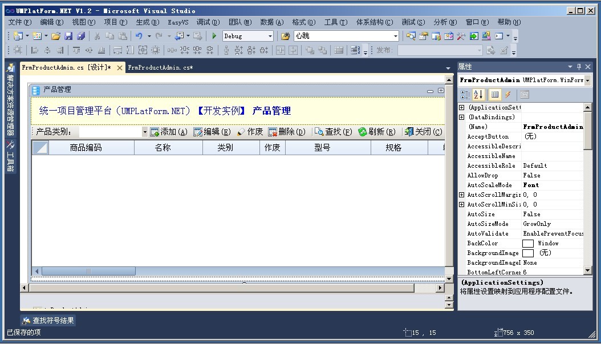Click the Align to Grid layout icon
Viewport: 601px width, 344px height.
(x=18, y=50)
